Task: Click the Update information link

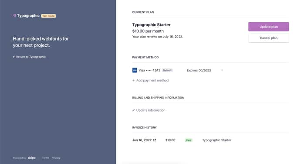Action: [x=149, y=110]
